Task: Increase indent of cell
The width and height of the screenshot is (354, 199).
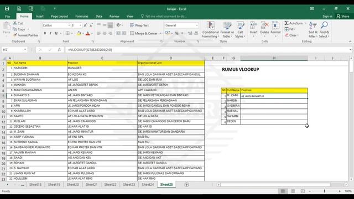Action: [x=124, y=33]
